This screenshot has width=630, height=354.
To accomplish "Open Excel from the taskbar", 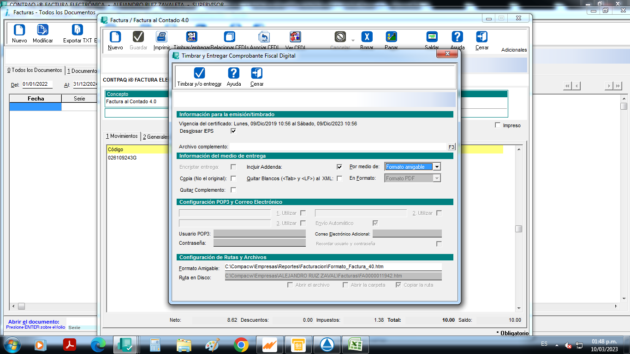I will 355,344.
